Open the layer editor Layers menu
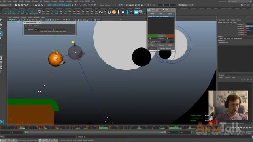 click(x=221, y=77)
